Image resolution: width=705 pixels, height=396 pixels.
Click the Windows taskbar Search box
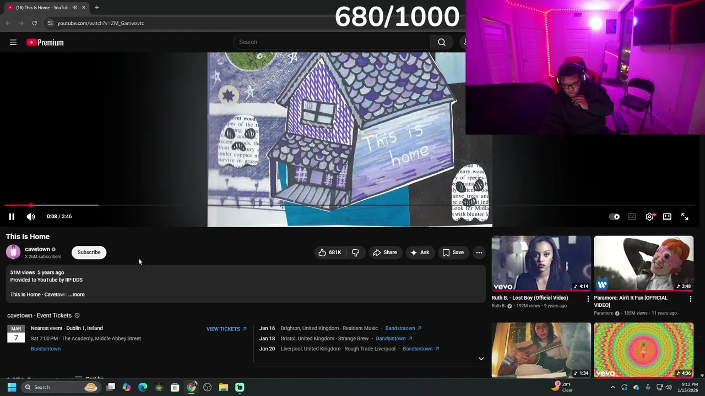click(61, 387)
